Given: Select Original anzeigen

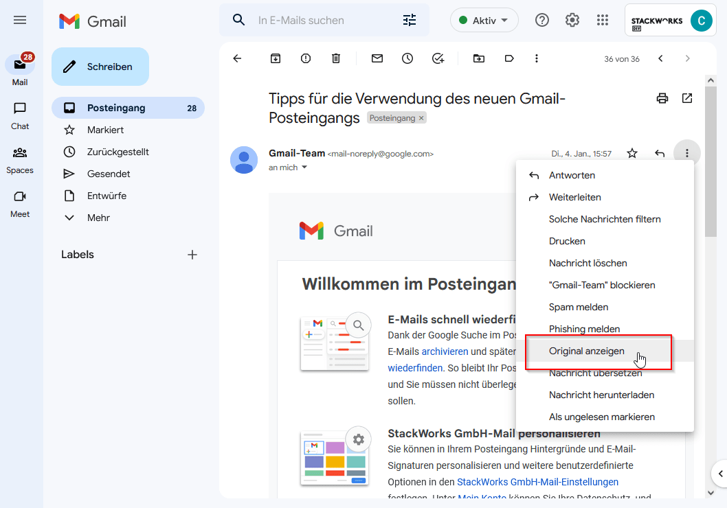Looking at the screenshot, I should [x=605, y=351].
